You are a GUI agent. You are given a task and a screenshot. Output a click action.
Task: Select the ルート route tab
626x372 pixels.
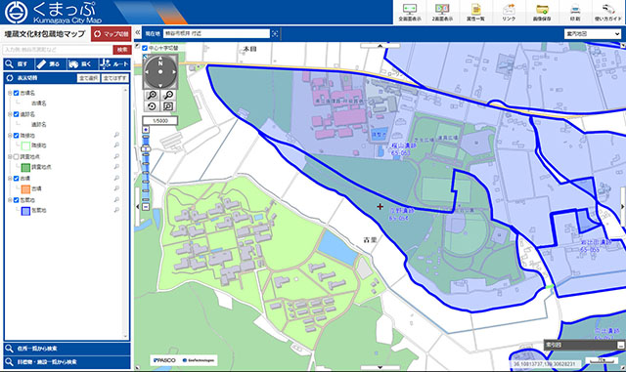pyautogui.click(x=114, y=64)
